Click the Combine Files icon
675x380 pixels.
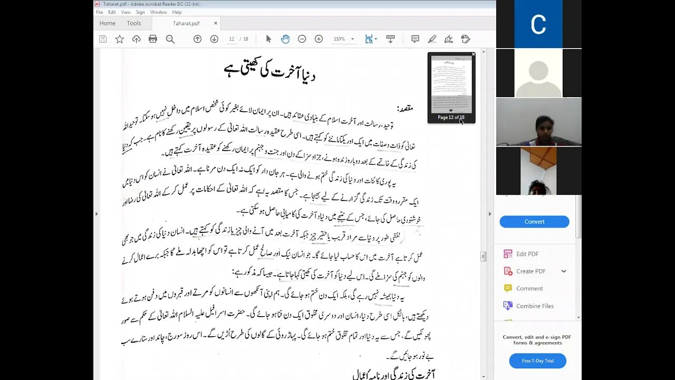(x=508, y=306)
